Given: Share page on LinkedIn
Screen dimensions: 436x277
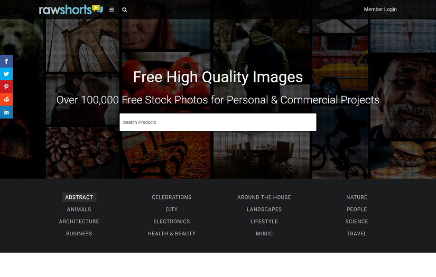Looking at the screenshot, I should 6,112.
